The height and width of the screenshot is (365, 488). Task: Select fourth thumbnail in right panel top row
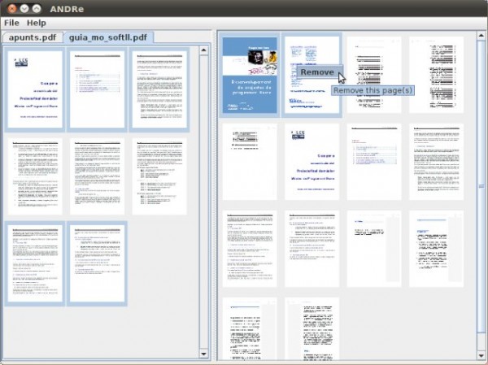click(x=436, y=75)
